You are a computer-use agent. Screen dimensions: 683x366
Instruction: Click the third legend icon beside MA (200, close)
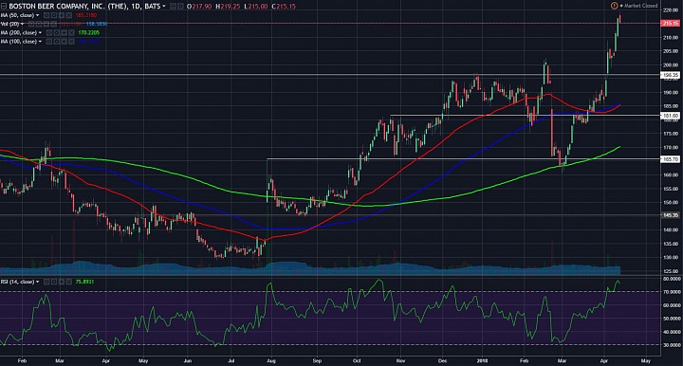(65, 32)
